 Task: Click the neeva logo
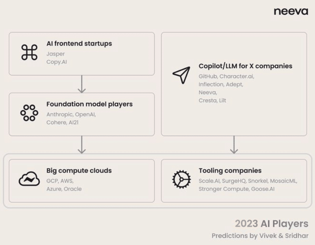(x=291, y=11)
